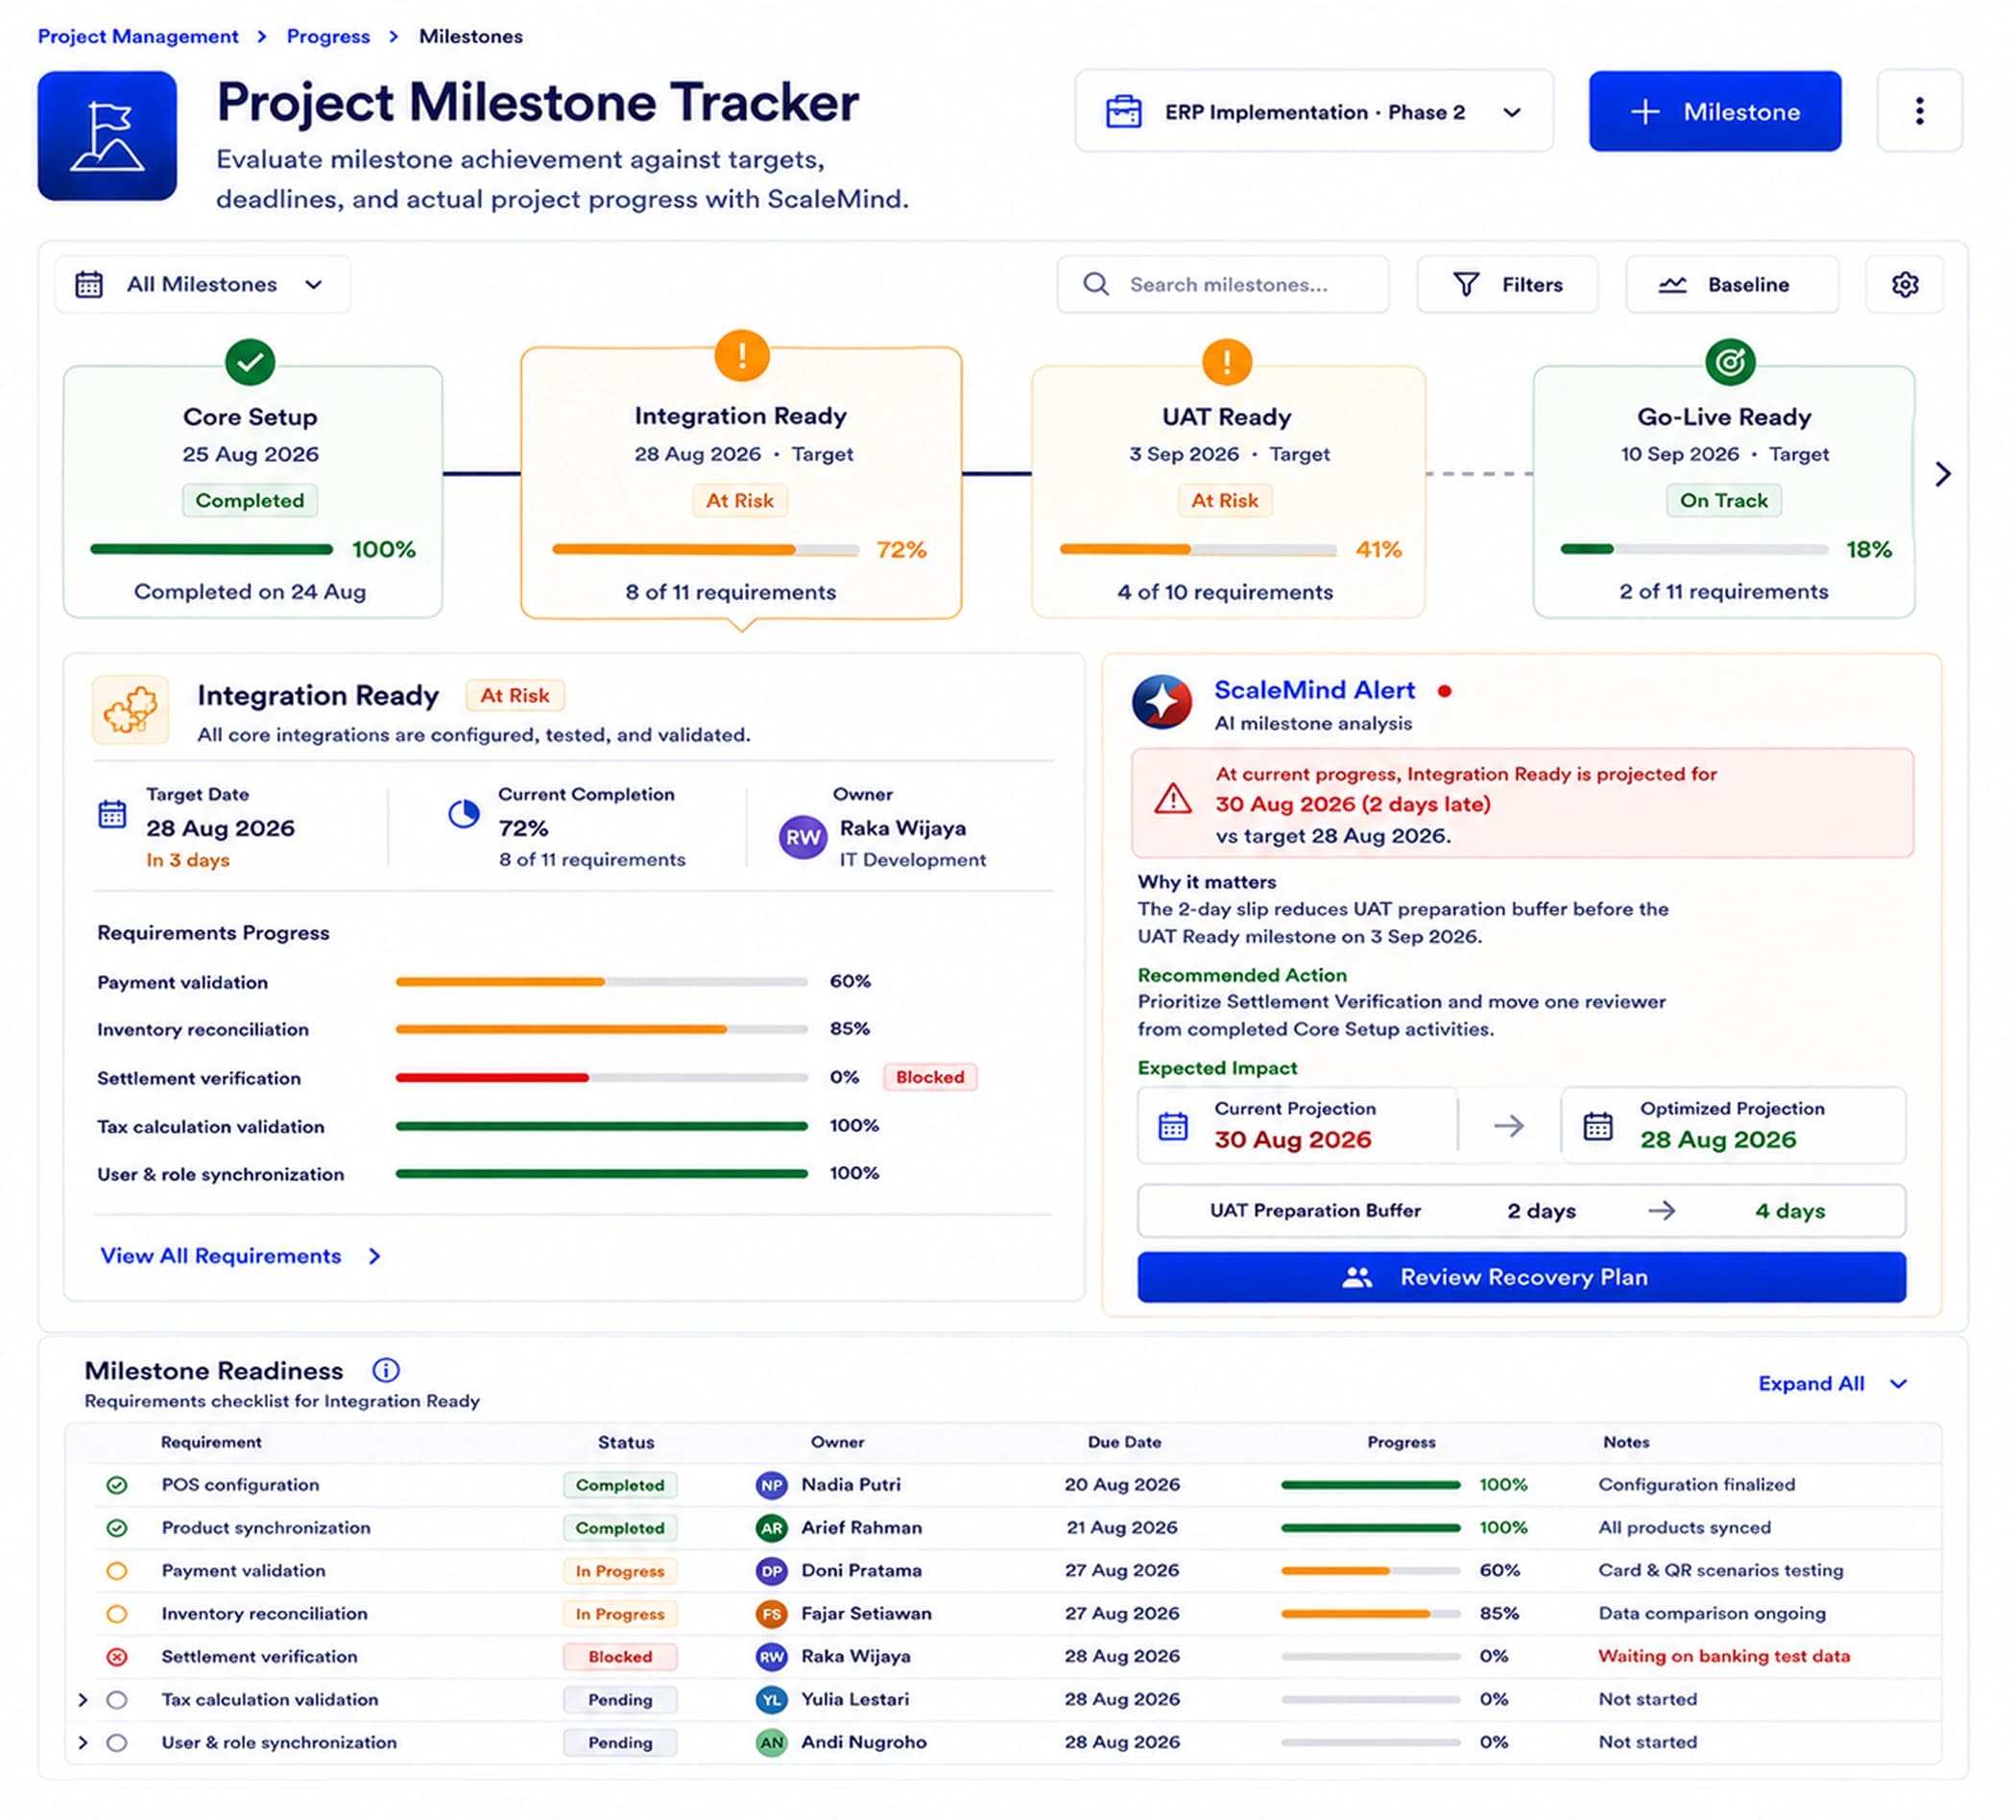
Task: Click the calendar icon in Optimized Projection box
Action: point(1598,1126)
